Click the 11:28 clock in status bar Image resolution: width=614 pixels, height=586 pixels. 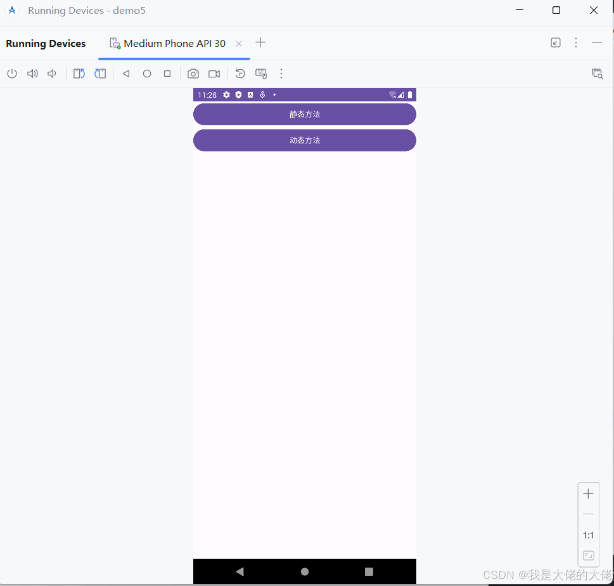pyautogui.click(x=207, y=95)
